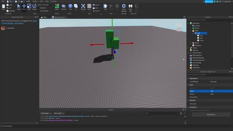Click the view selector cube in viewport
The height and width of the screenshot is (131, 233).
[x=179, y=27]
